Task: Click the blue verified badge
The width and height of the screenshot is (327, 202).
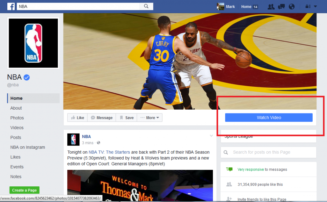Action: (27, 77)
